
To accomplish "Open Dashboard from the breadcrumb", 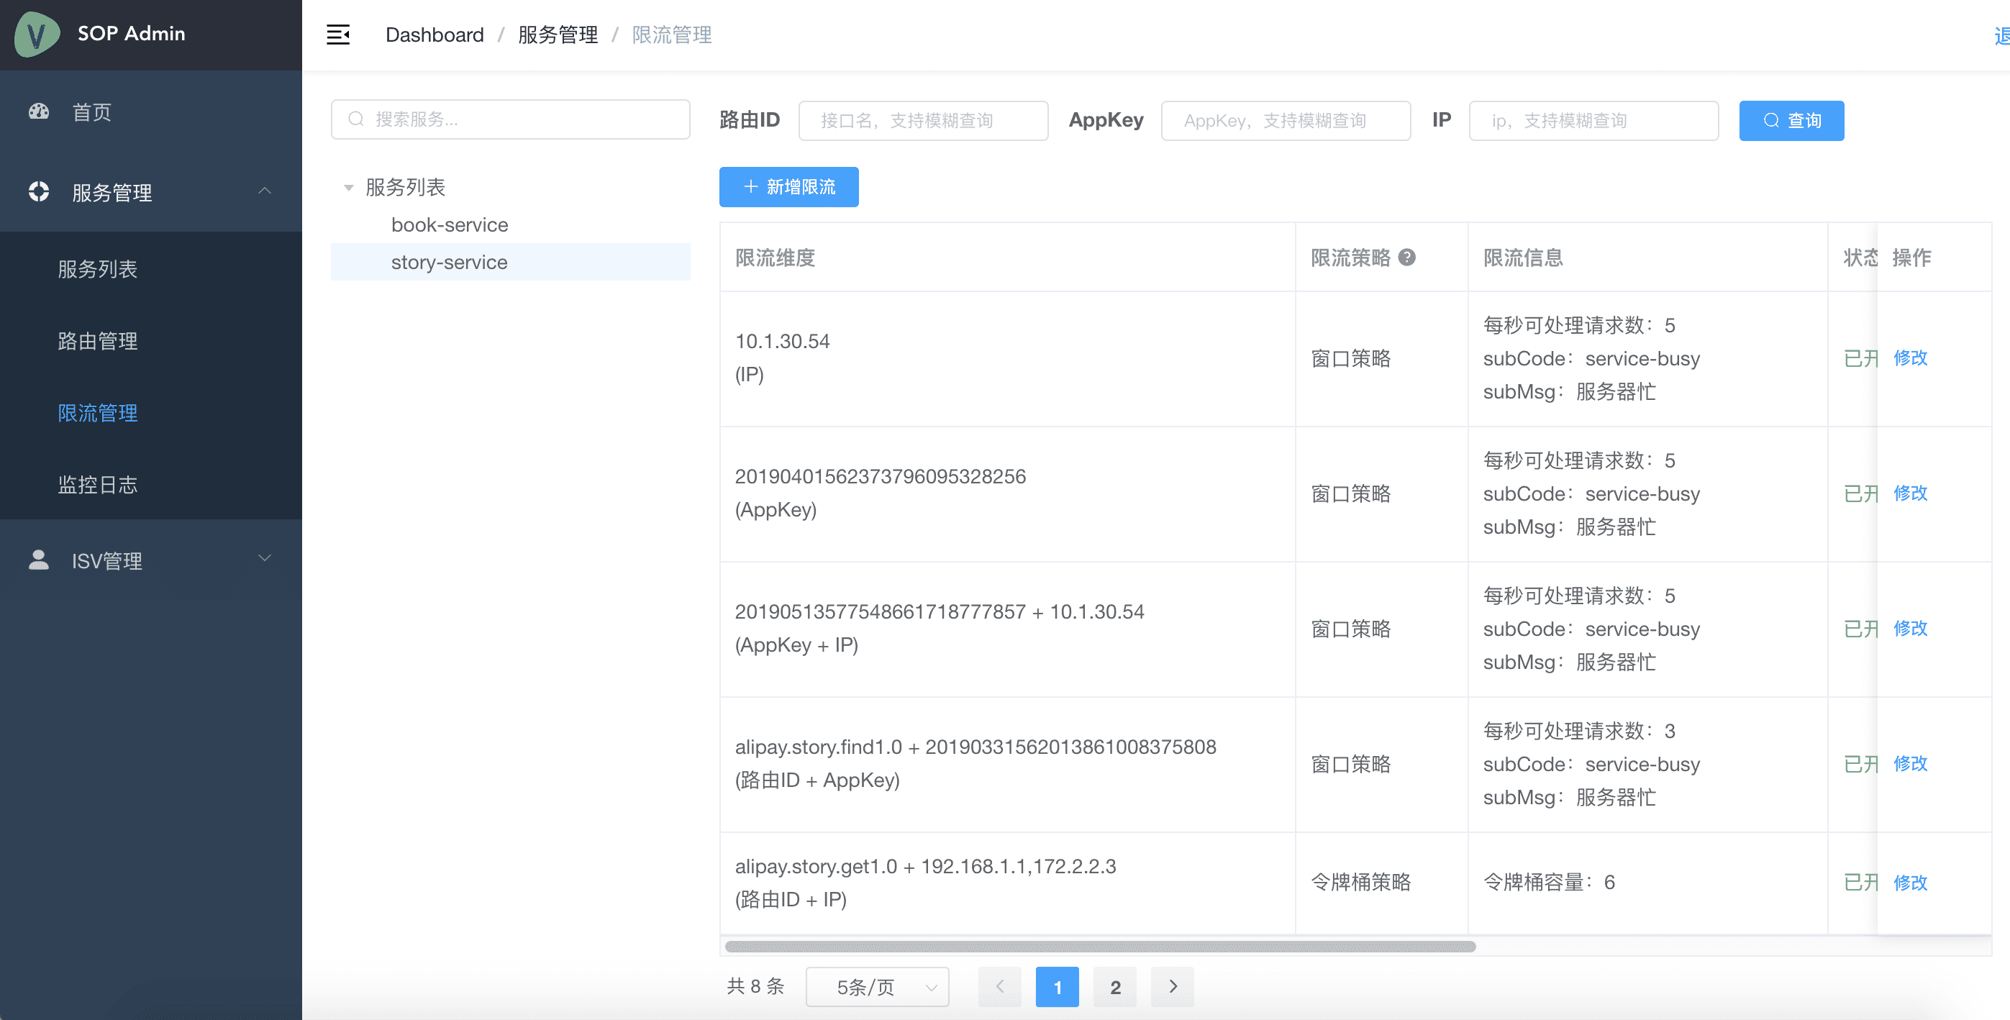I will [435, 35].
